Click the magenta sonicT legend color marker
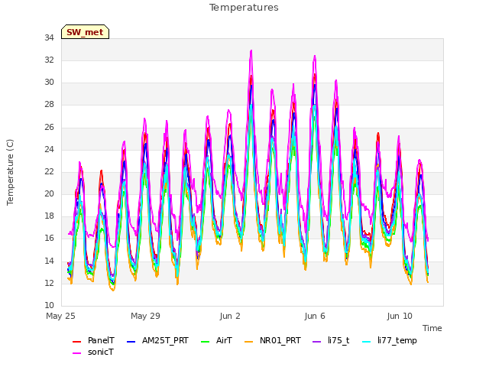489x367 pixels. click(76, 353)
